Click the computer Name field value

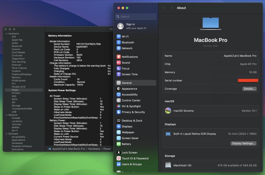240,56
